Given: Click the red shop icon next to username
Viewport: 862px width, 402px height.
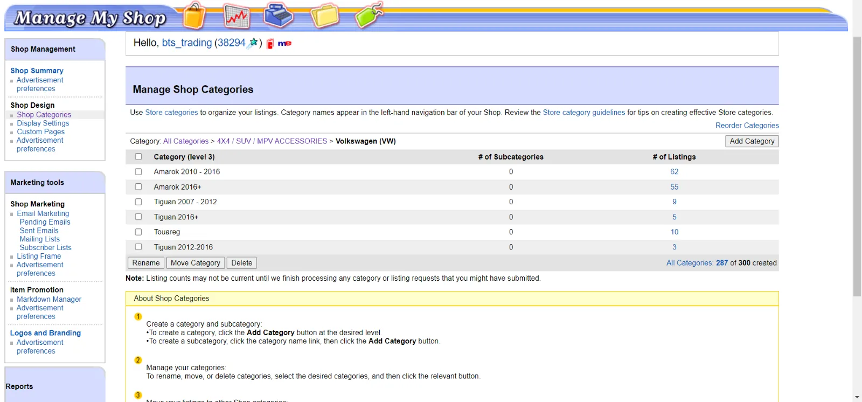Looking at the screenshot, I should 270,44.
